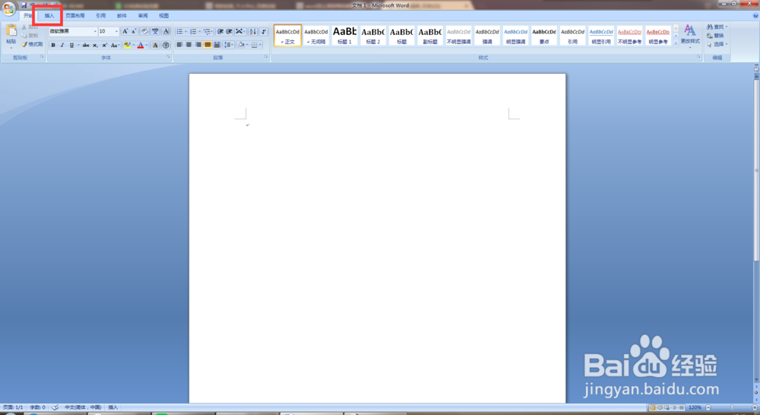Switch to the Review (审阅) tab
The image size is (760, 415).
point(143,16)
